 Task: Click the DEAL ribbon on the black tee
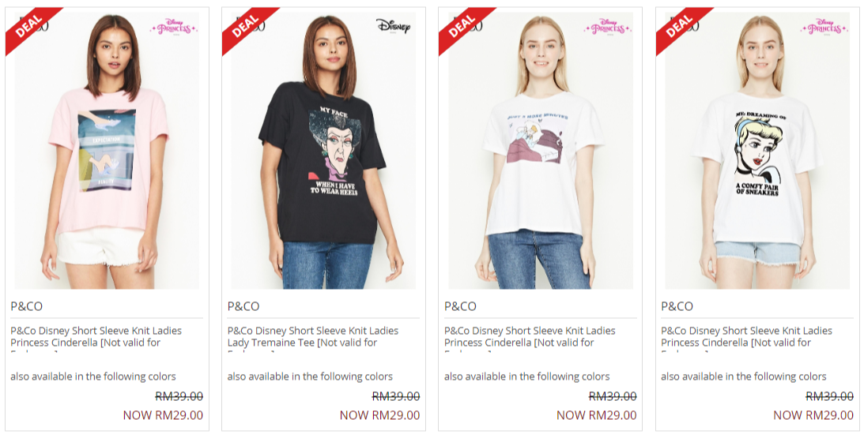tap(245, 26)
